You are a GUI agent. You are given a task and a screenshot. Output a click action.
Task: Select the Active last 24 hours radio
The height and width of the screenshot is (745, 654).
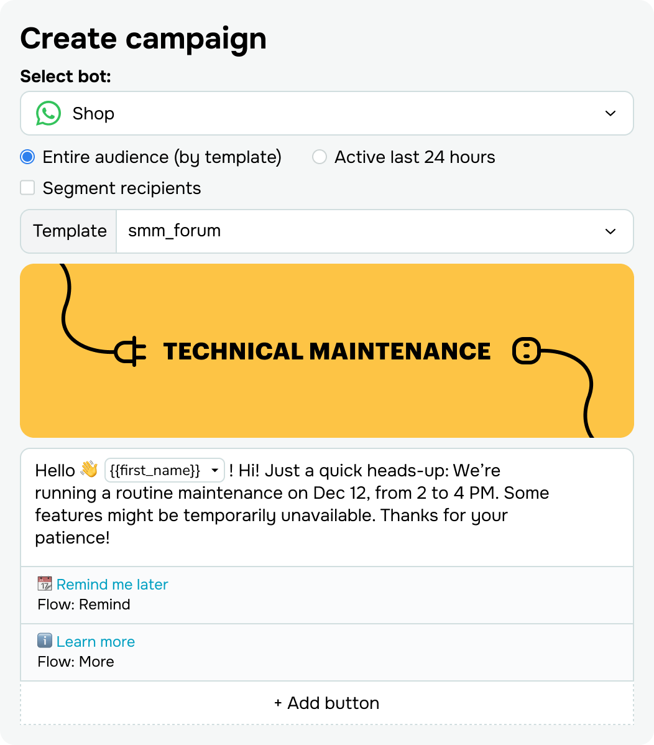pyautogui.click(x=319, y=157)
